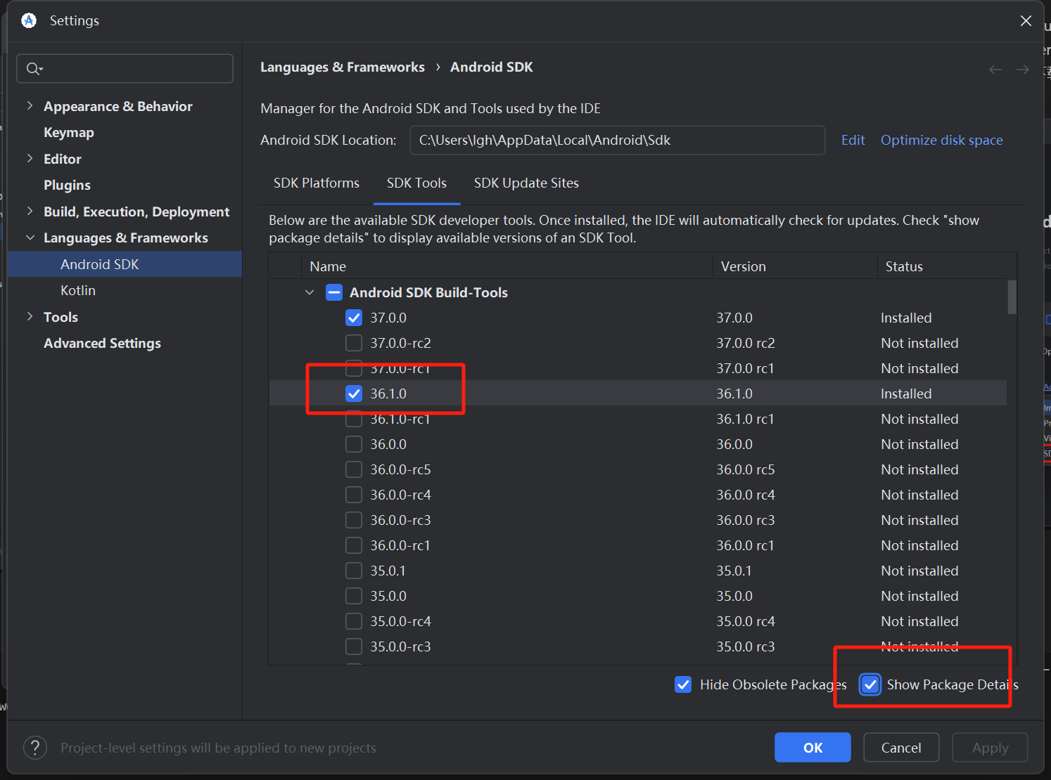Click the search magnifier icon in settings
This screenshot has height=780, width=1051.
(x=34, y=68)
